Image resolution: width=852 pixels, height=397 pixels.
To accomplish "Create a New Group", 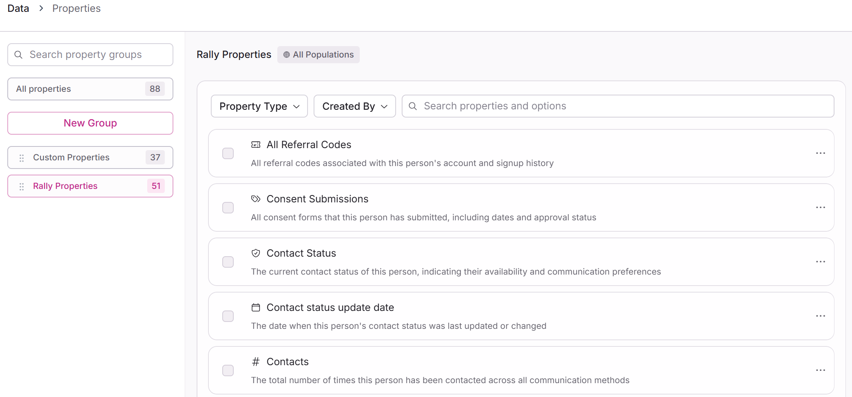I will pyautogui.click(x=90, y=123).
